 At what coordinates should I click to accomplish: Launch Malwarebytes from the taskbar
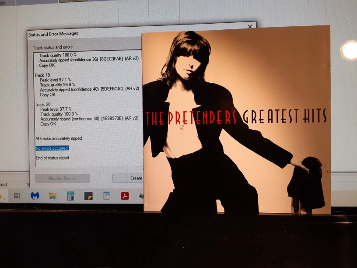pyautogui.click(x=35, y=196)
